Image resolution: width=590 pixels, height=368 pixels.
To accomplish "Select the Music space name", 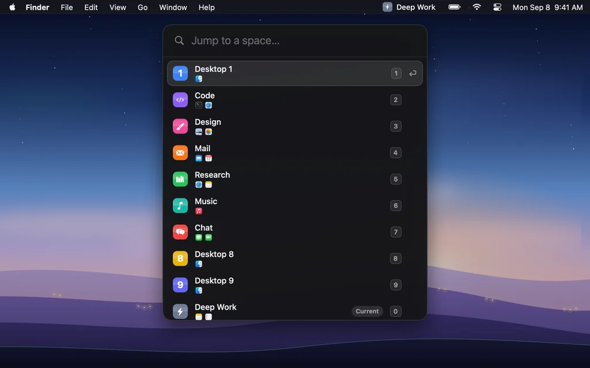I will (x=206, y=201).
